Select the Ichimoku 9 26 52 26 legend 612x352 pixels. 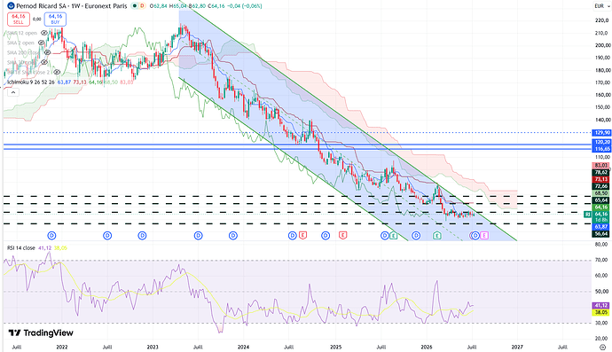[x=31, y=82]
